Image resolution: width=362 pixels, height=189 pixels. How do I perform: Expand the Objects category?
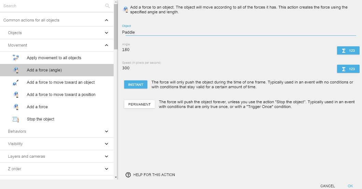pyautogui.click(x=106, y=33)
